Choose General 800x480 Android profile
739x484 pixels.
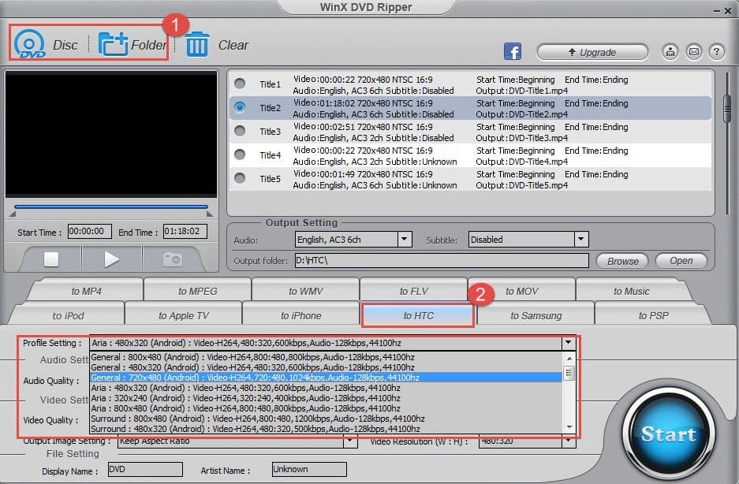(326, 357)
